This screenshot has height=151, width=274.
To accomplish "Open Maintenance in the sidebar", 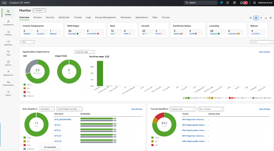I will click(8, 73).
